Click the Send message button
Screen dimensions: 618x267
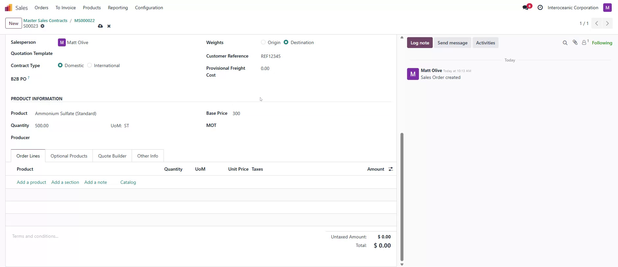coord(452,43)
